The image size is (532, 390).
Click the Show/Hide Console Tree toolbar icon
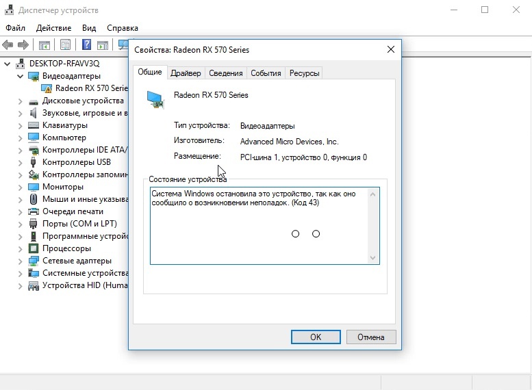click(45, 44)
